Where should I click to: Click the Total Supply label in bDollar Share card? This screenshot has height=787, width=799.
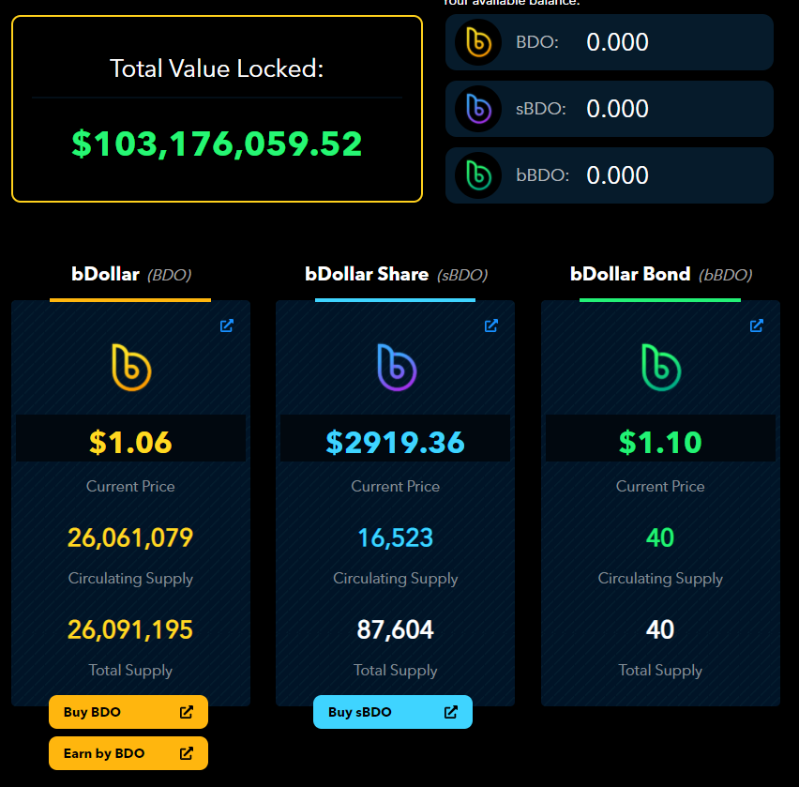[x=396, y=671]
